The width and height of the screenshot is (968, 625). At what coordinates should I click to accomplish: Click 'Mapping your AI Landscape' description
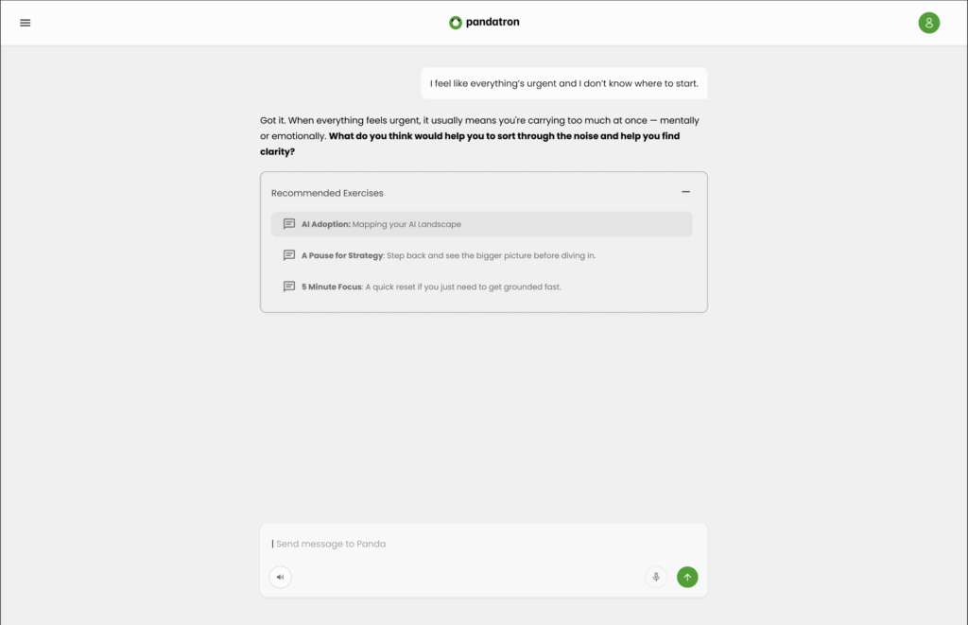(408, 224)
